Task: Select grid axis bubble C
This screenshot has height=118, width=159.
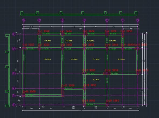Action: click(63, 20)
